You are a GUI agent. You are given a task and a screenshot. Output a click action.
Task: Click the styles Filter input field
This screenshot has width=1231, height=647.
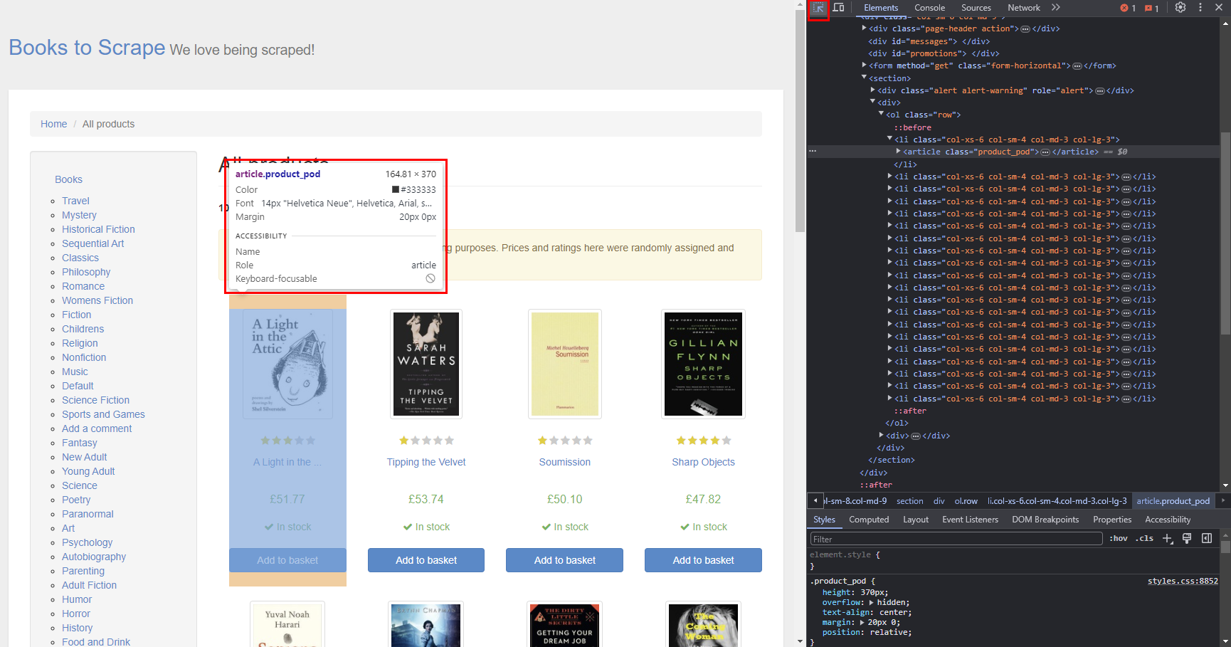pyautogui.click(x=956, y=539)
